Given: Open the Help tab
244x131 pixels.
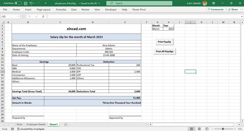Looking at the screenshot, I should (x=124, y=10).
